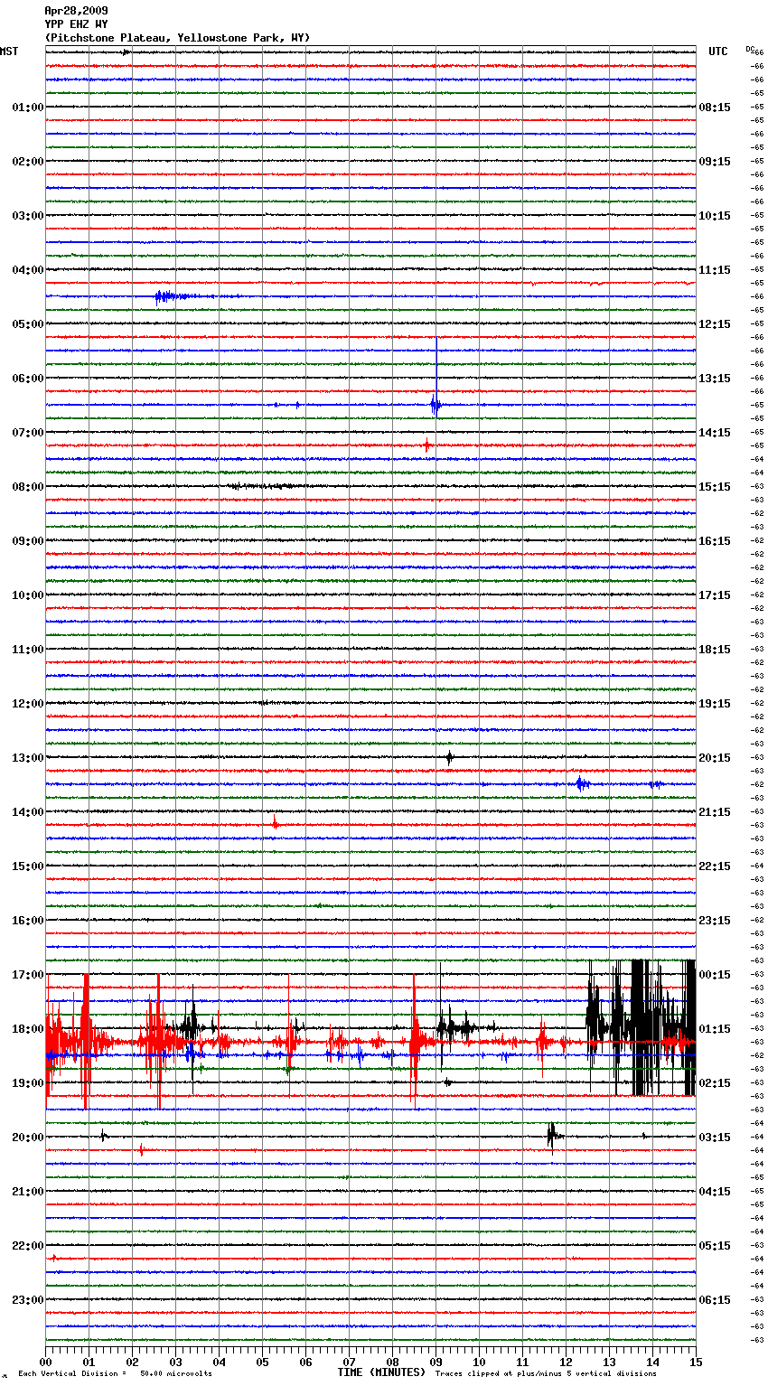Pick the 17:00 MST time label
Screen dimensions: 768x1386
(x=27, y=975)
